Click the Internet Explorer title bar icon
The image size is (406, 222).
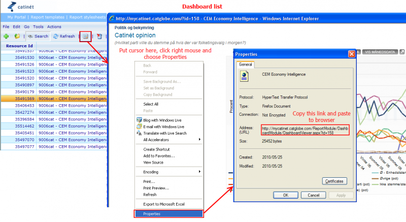112,18
